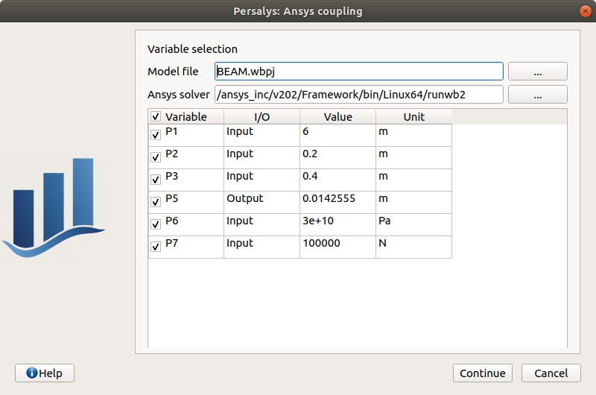Close the Ansys coupling dialog window
The width and height of the screenshot is (596, 395).
583,11
